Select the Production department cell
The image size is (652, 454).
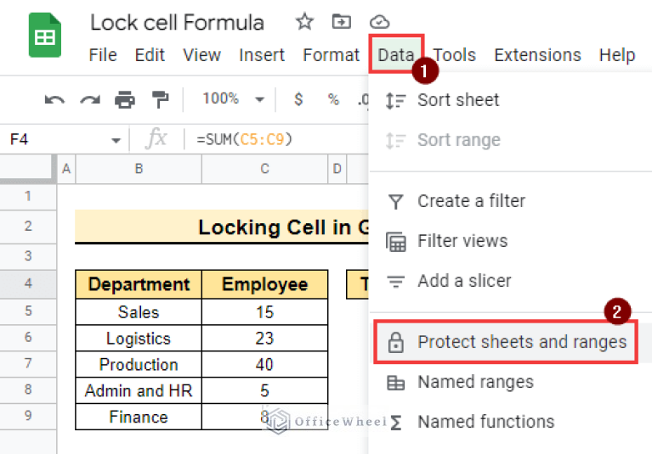(139, 364)
